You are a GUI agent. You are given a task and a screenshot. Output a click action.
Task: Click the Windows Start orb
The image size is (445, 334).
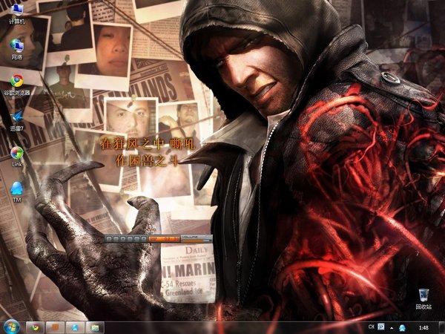tap(11, 327)
